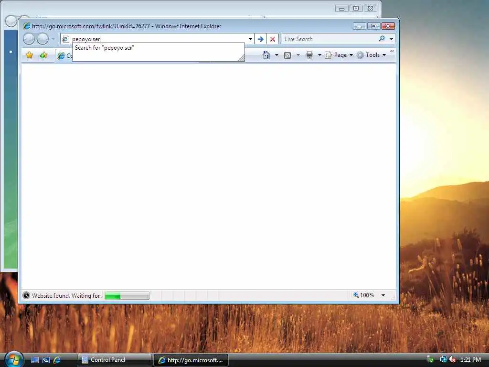Image resolution: width=489 pixels, height=367 pixels.
Task: Open the search provider options dropdown
Action: pyautogui.click(x=391, y=39)
